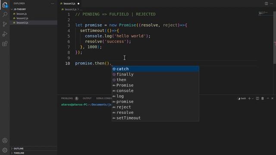This screenshot has width=276, height=155.
Task: Click line number 3 in gutter
Action: 69,25
